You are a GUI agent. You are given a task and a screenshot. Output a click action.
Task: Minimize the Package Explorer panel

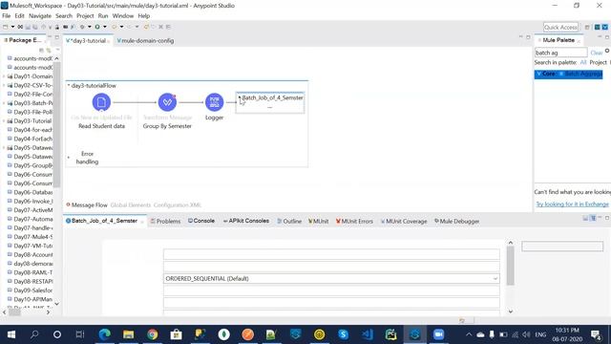coord(50,37)
